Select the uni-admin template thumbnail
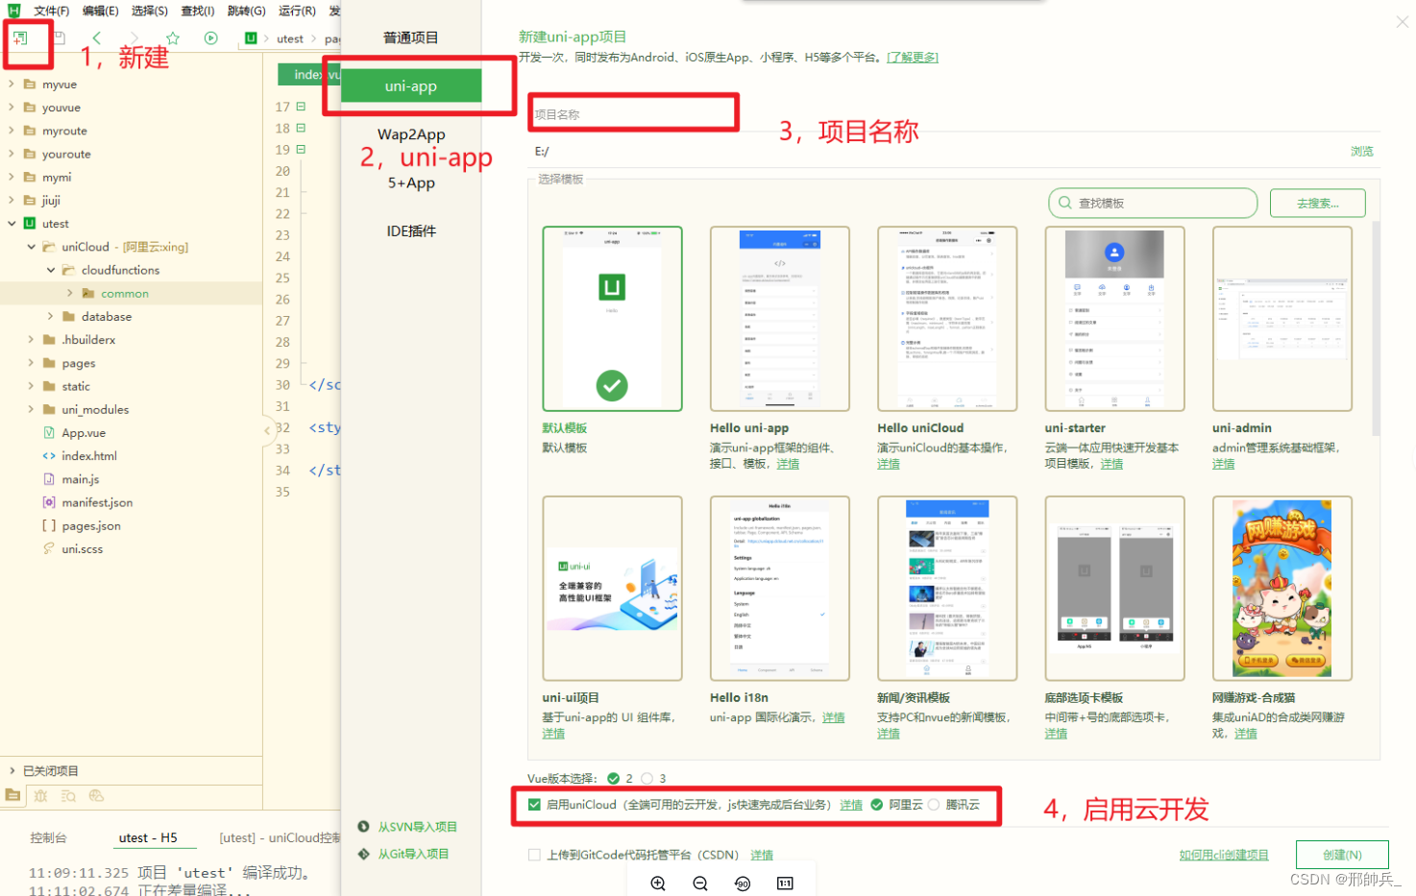The height and width of the screenshot is (896, 1416). (1282, 319)
